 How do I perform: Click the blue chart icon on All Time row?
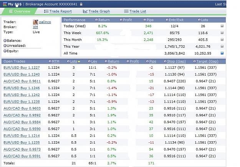pos(222,53)
